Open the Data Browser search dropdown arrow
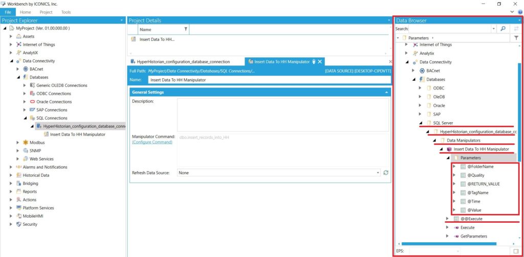The width and height of the screenshot is (524, 257). point(494,29)
